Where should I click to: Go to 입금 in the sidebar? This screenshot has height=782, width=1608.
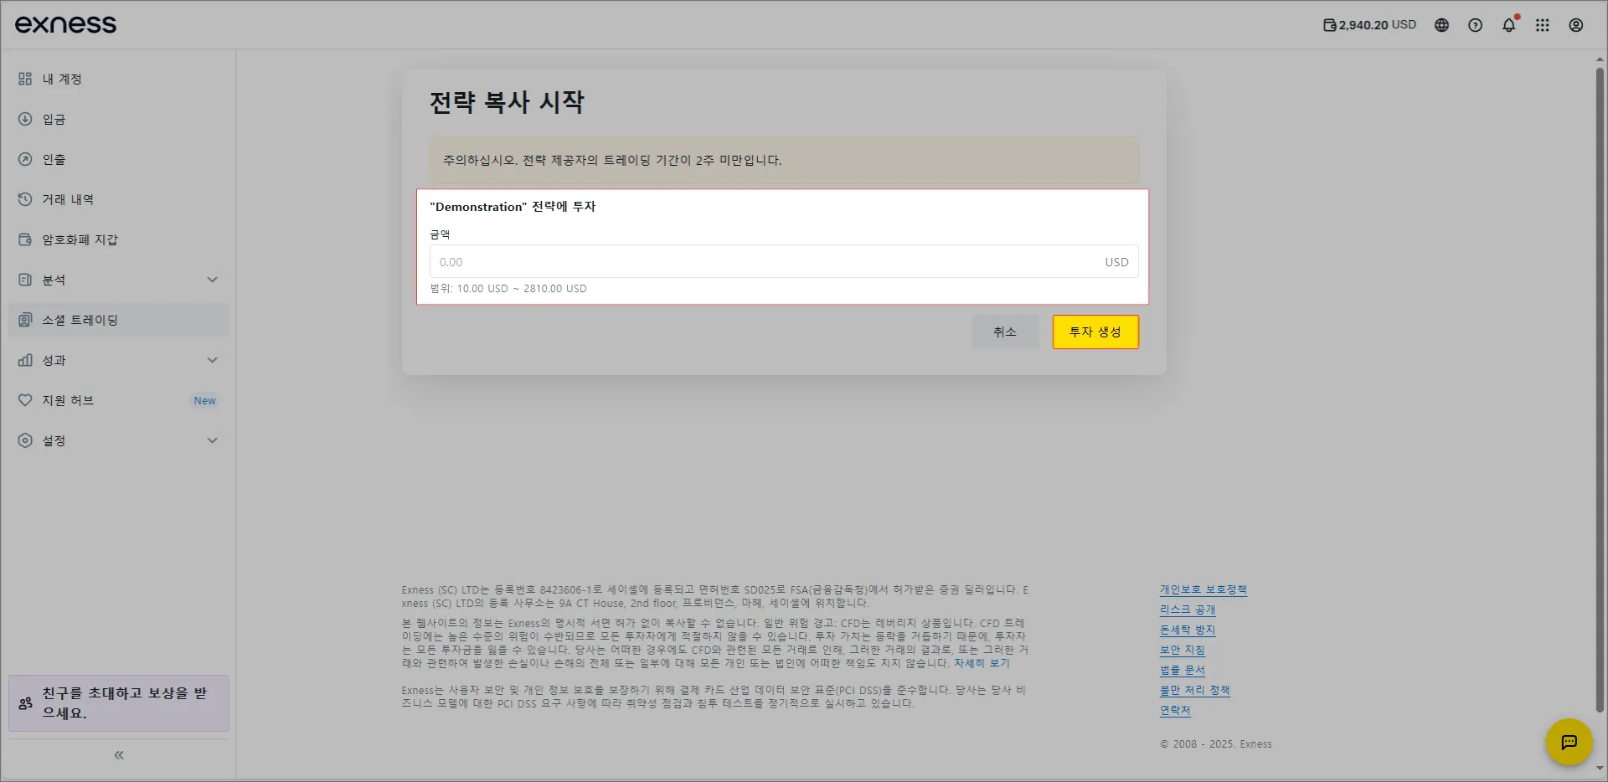click(x=54, y=119)
